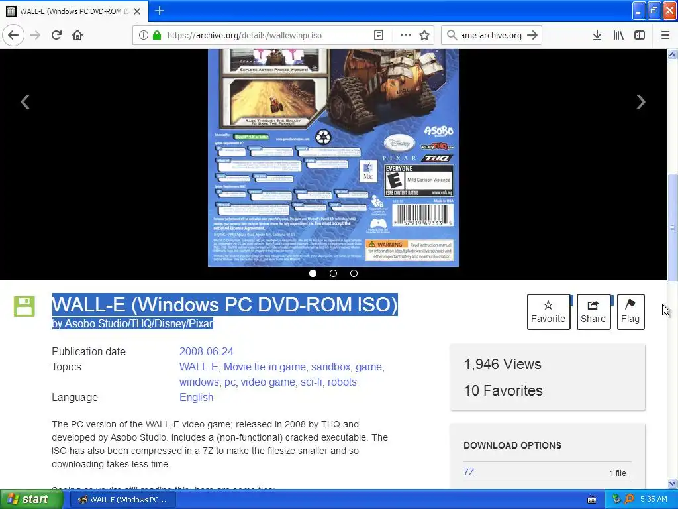The image size is (678, 509).
Task: Open page actions three-dots menu
Action: tap(406, 36)
